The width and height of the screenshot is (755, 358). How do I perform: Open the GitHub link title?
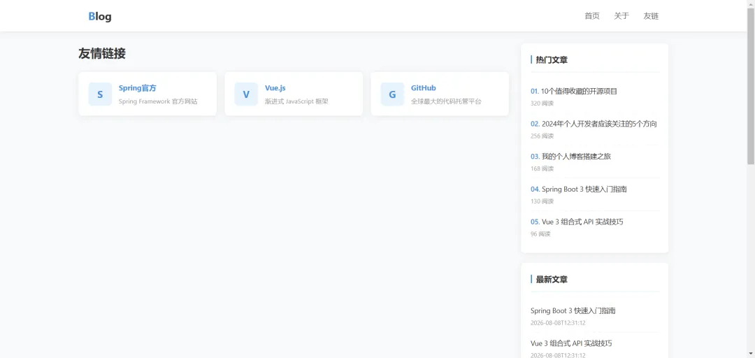coord(423,88)
